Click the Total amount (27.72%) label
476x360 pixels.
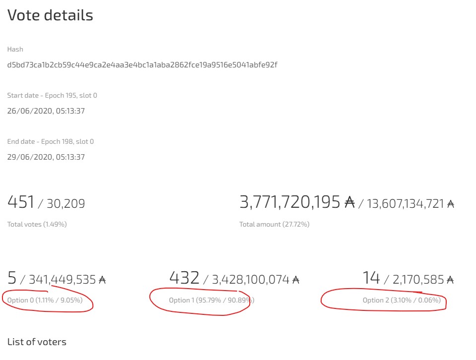tap(274, 224)
